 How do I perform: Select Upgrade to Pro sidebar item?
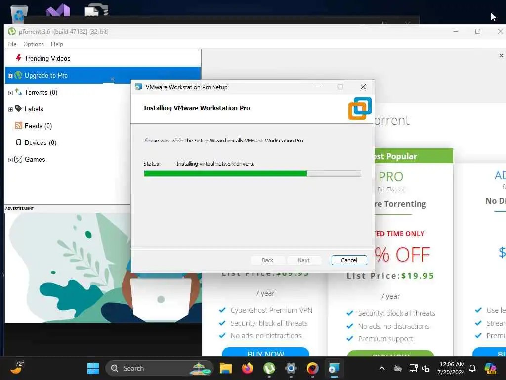pyautogui.click(x=103, y=75)
